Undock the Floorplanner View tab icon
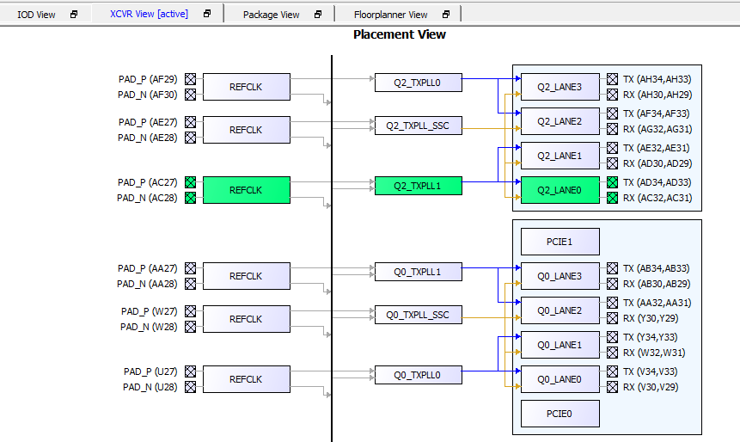740x442 pixels. (446, 15)
